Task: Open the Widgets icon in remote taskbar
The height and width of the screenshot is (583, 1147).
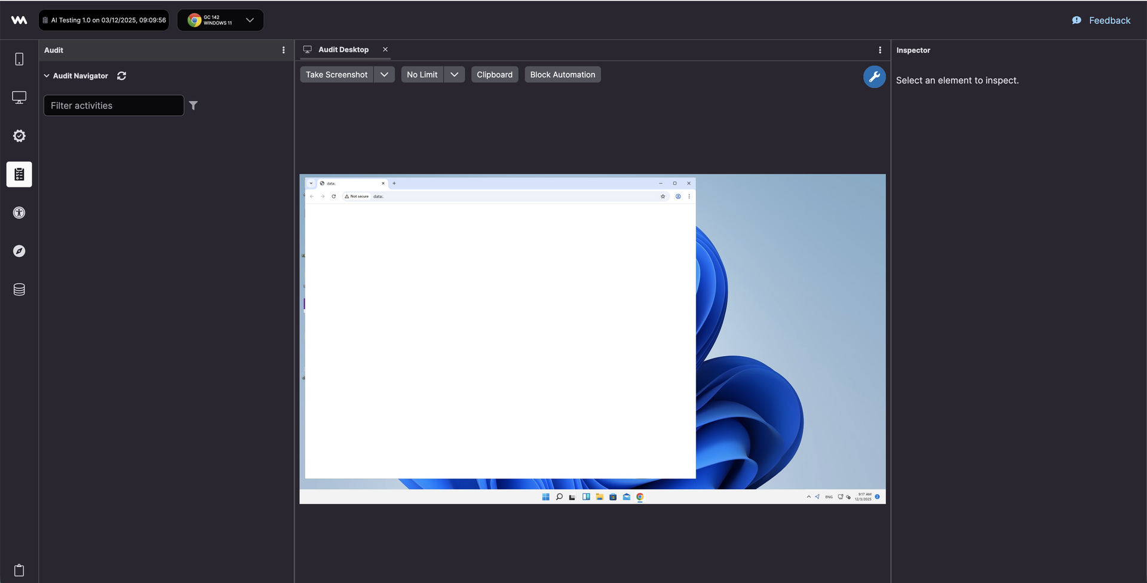Action: coord(586,497)
